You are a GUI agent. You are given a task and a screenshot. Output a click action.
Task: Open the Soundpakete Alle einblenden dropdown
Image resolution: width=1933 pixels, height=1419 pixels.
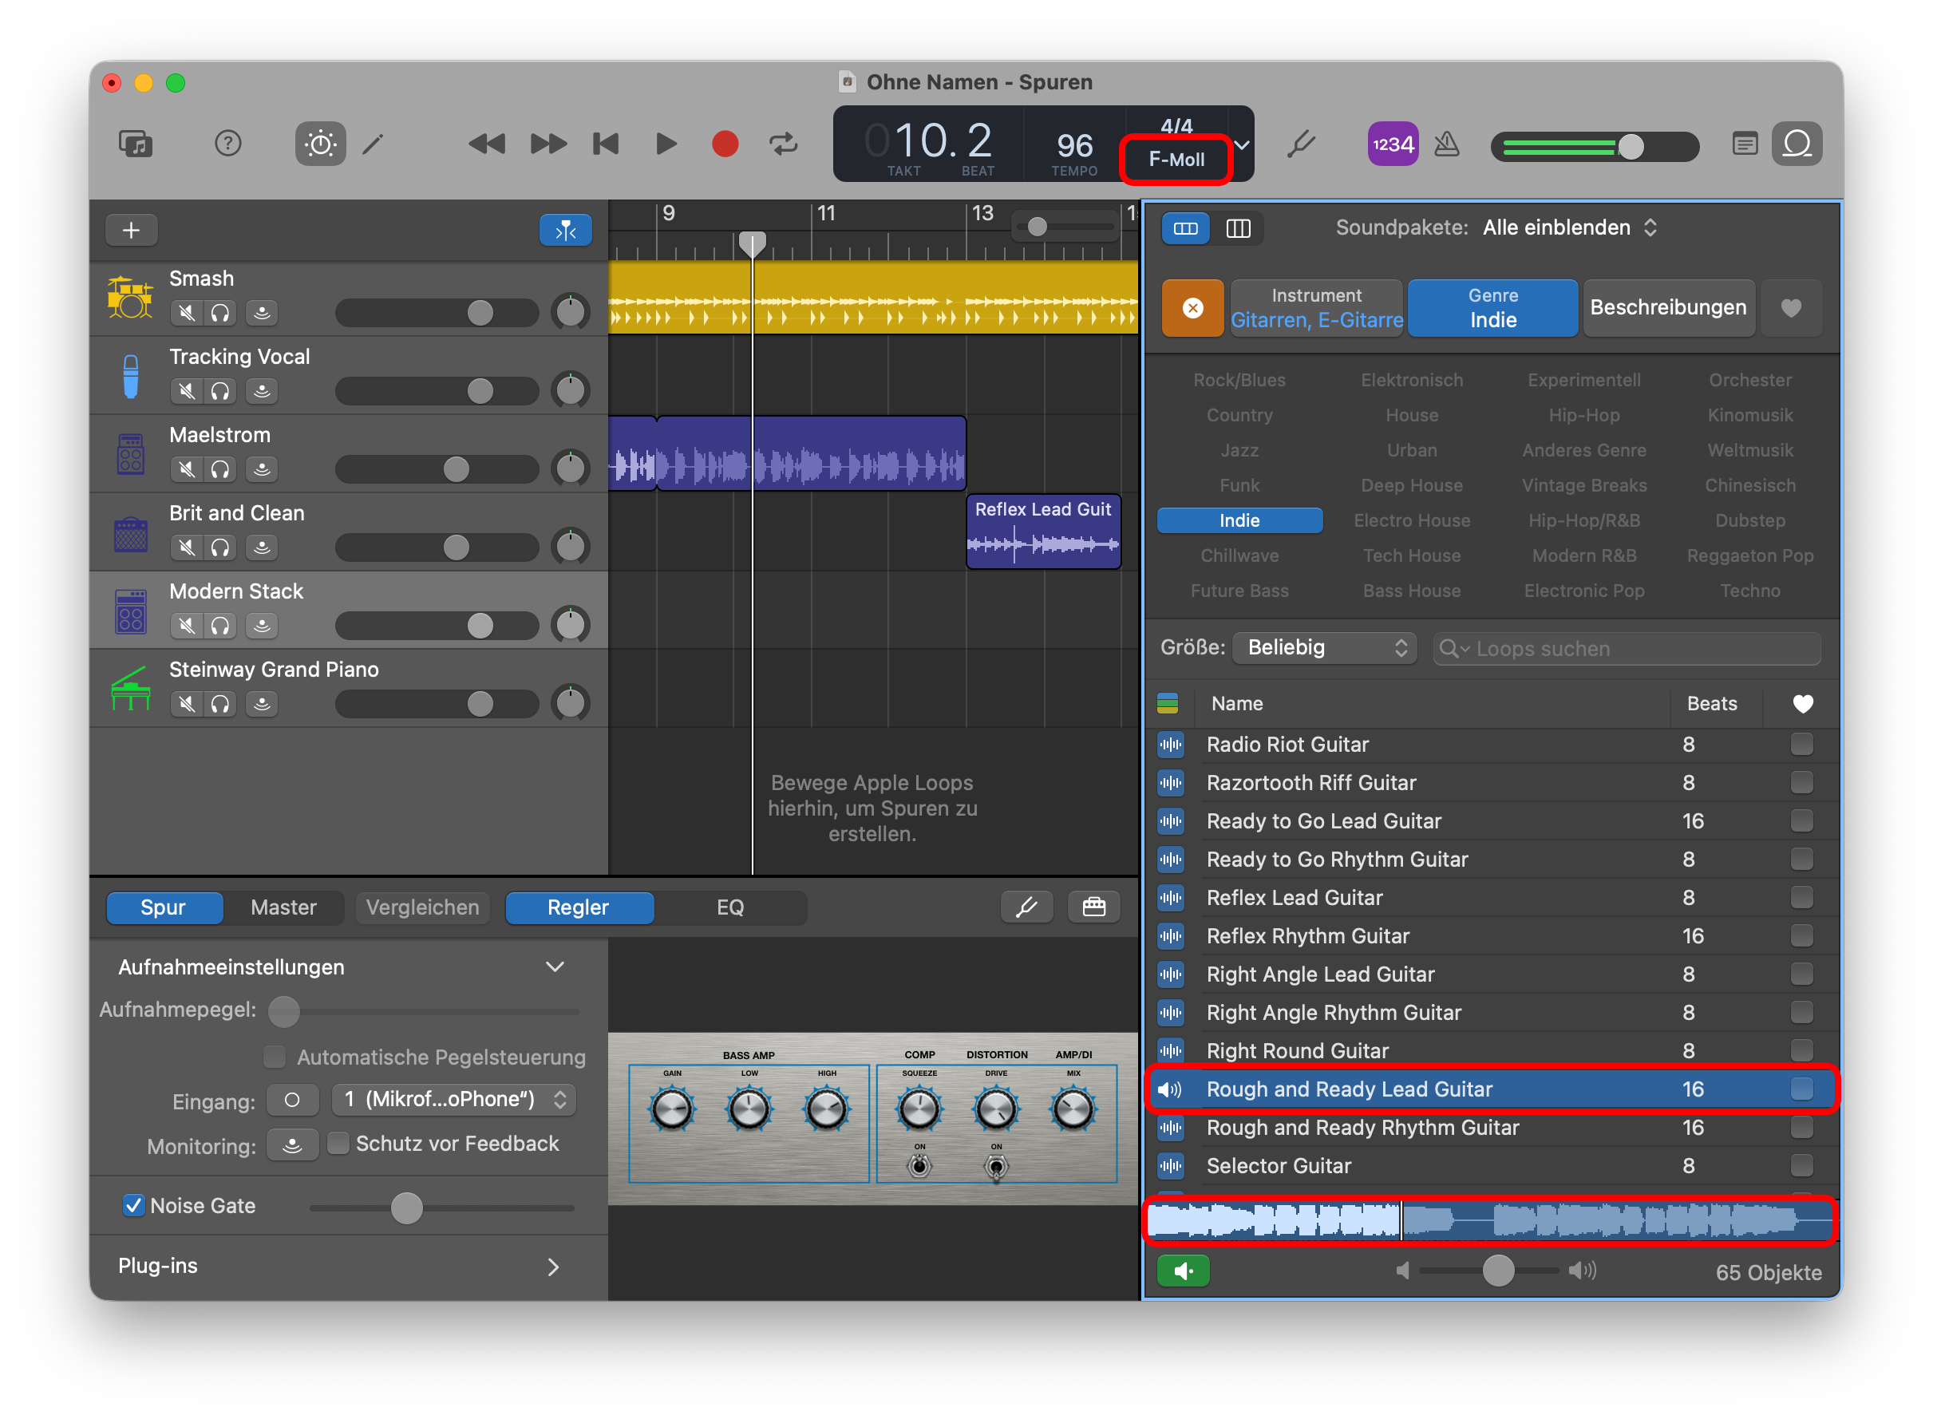click(1568, 227)
